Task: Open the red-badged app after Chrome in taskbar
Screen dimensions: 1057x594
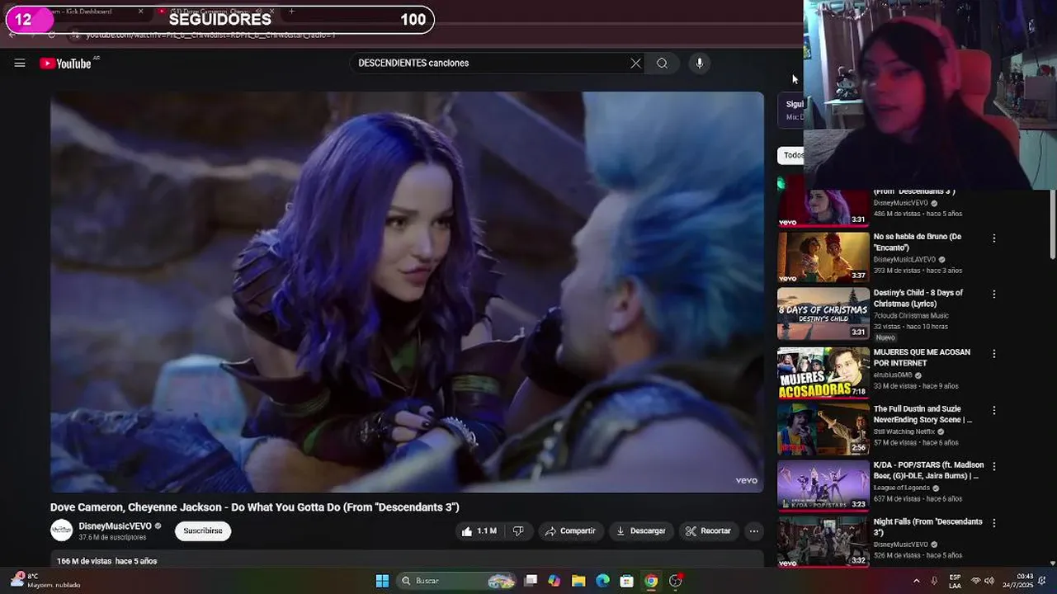Action: pyautogui.click(x=676, y=581)
